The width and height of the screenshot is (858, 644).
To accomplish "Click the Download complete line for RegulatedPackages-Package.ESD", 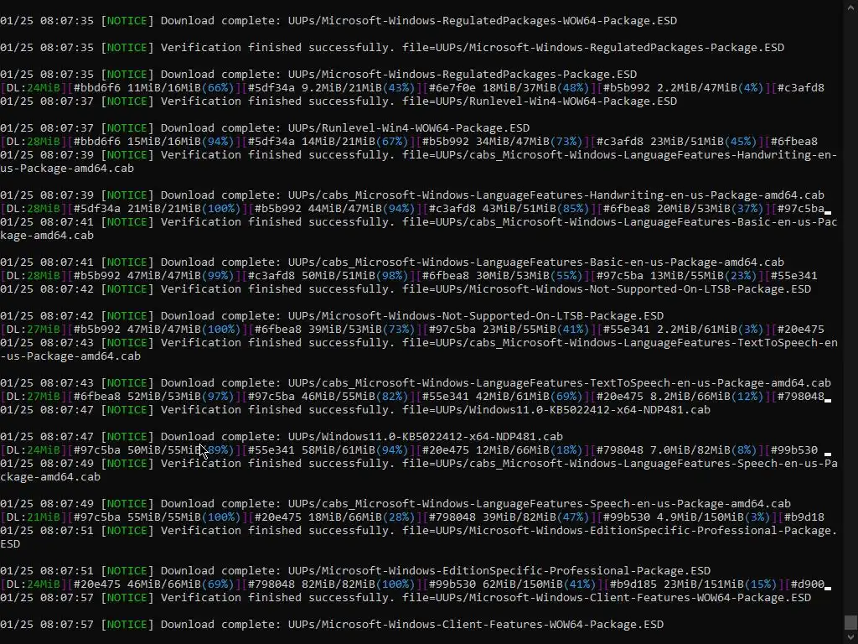I will [318, 75].
